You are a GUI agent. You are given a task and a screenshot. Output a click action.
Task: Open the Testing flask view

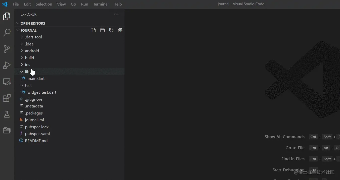pos(7,114)
